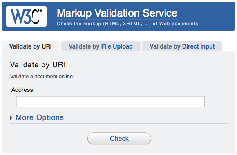
Task: Submit with the Check button
Action: 119,138
